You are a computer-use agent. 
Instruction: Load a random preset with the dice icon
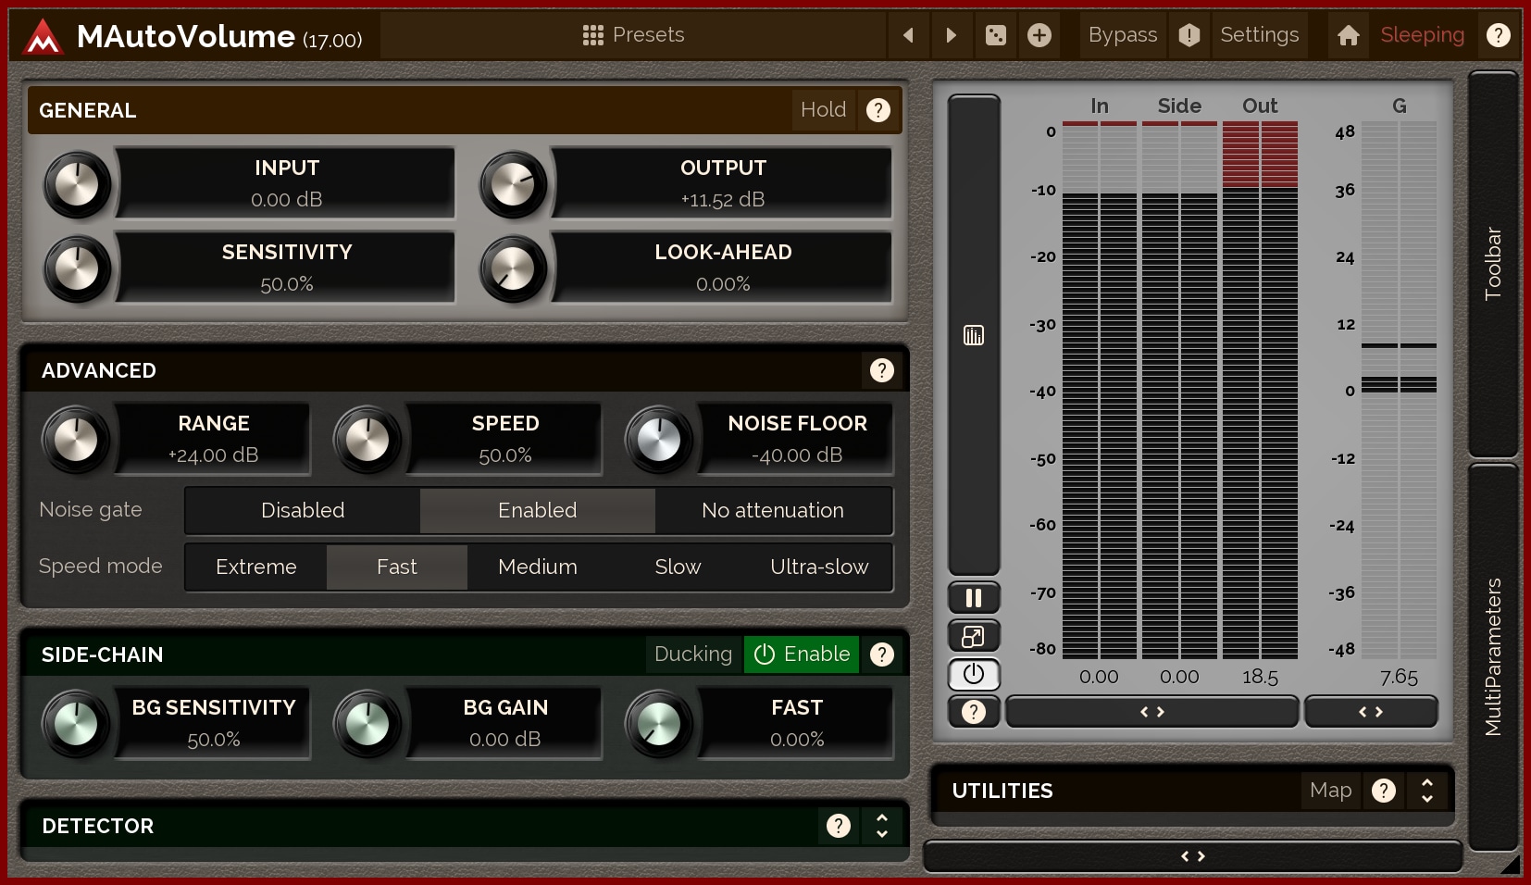click(x=995, y=35)
